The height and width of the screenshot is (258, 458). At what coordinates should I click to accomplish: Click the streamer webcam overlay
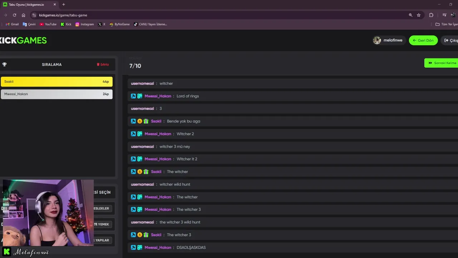coord(48,213)
